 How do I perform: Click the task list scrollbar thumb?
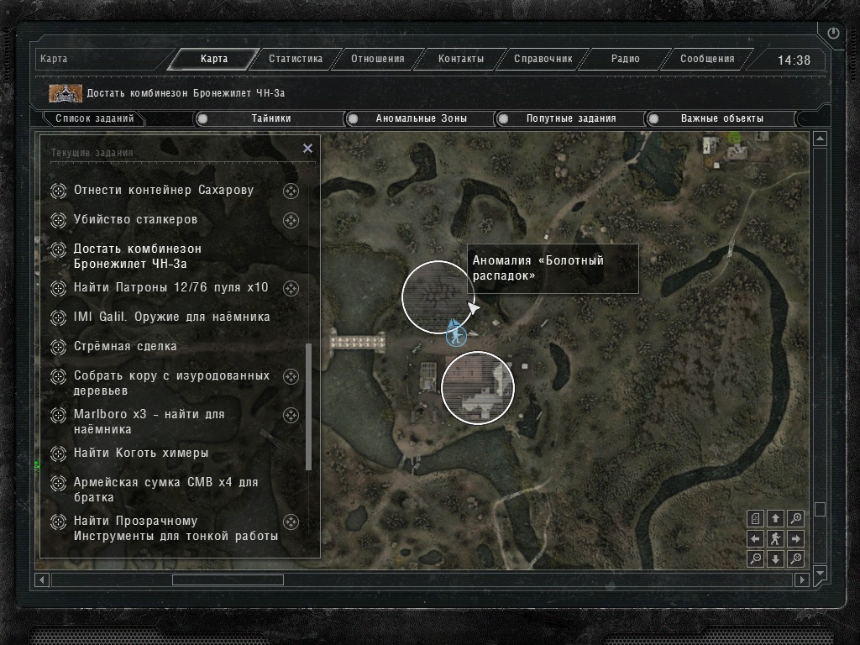click(308, 407)
